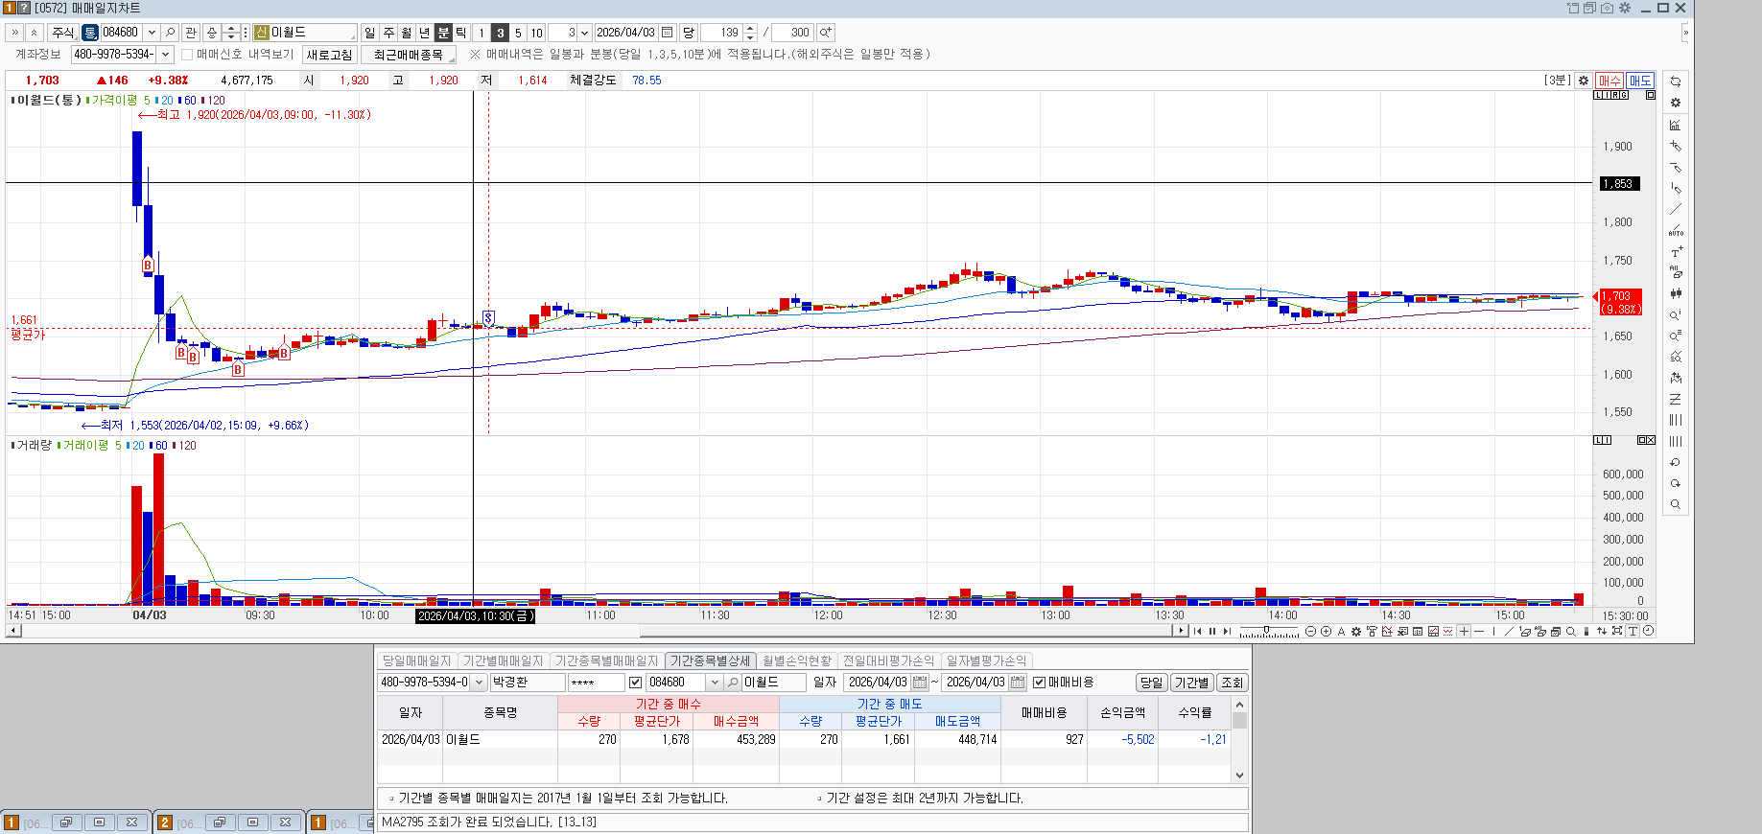Image resolution: width=1762 pixels, height=834 pixels.
Task: Click the double chevron toolbar expander
Action: point(14,33)
